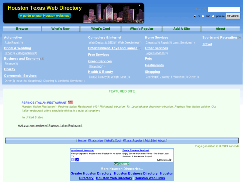Open the Bridal & Wedding category

17,48
